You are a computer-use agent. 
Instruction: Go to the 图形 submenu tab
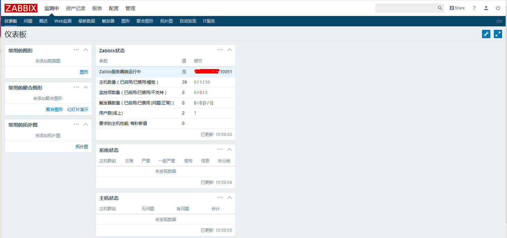(126, 21)
